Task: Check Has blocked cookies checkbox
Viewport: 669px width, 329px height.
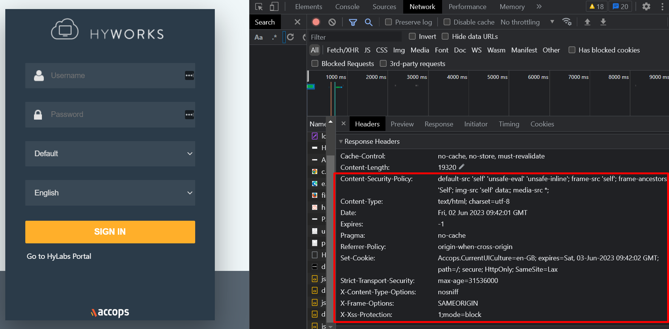Action: pyautogui.click(x=572, y=50)
